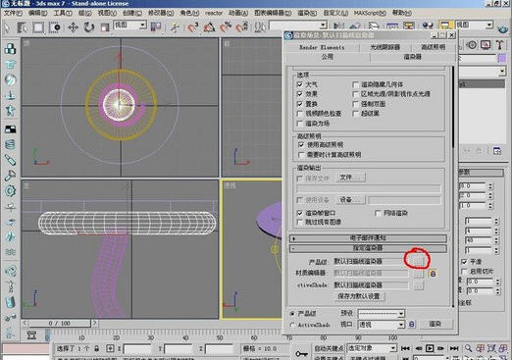Enable 视频颜色检查 checkbox
This screenshot has width=512, height=360.
tap(299, 114)
